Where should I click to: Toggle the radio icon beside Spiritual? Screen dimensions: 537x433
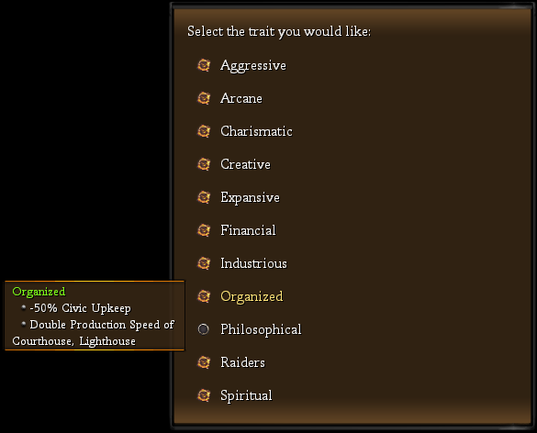click(x=204, y=395)
